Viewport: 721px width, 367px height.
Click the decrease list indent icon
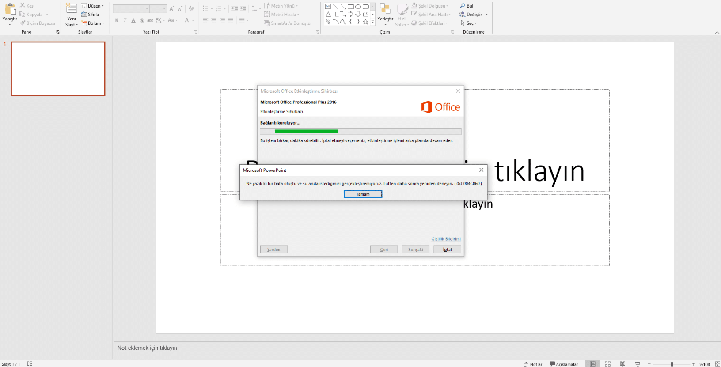coord(235,9)
